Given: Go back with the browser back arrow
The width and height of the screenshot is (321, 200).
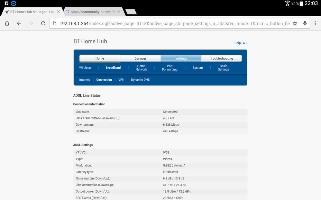Looking at the screenshot, I should point(19,23).
